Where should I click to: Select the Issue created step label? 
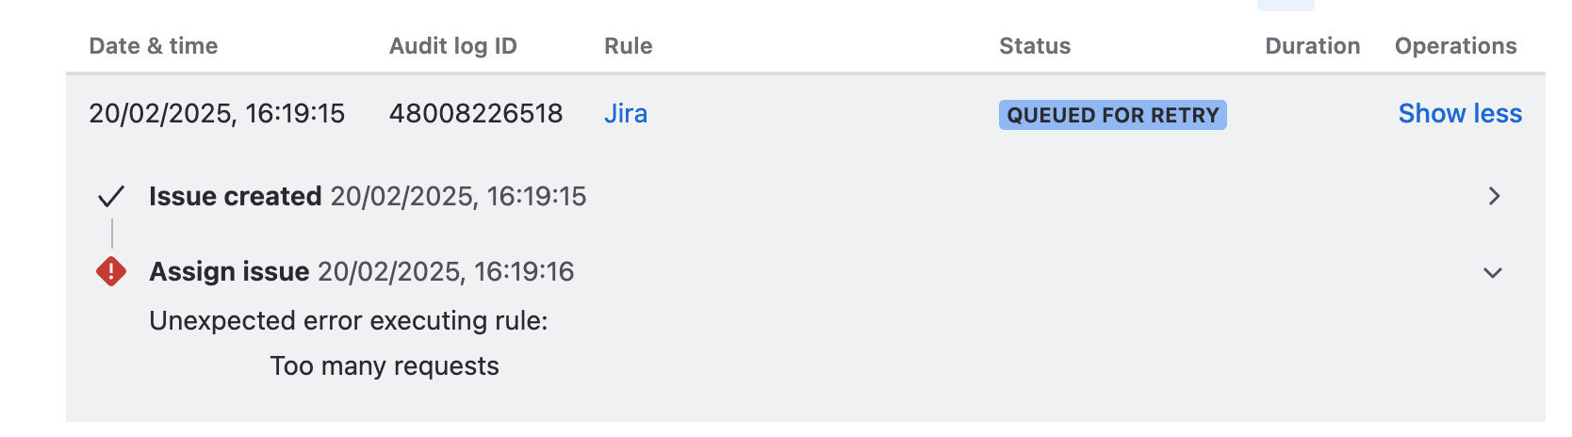click(x=236, y=196)
